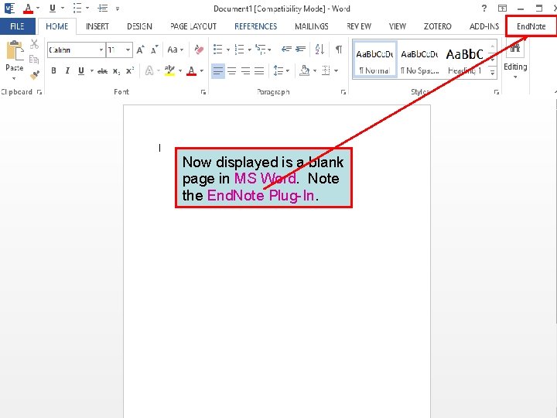Viewport: 557px width, 418px height.
Task: Apply yellow text highlight color
Action: tap(169, 70)
